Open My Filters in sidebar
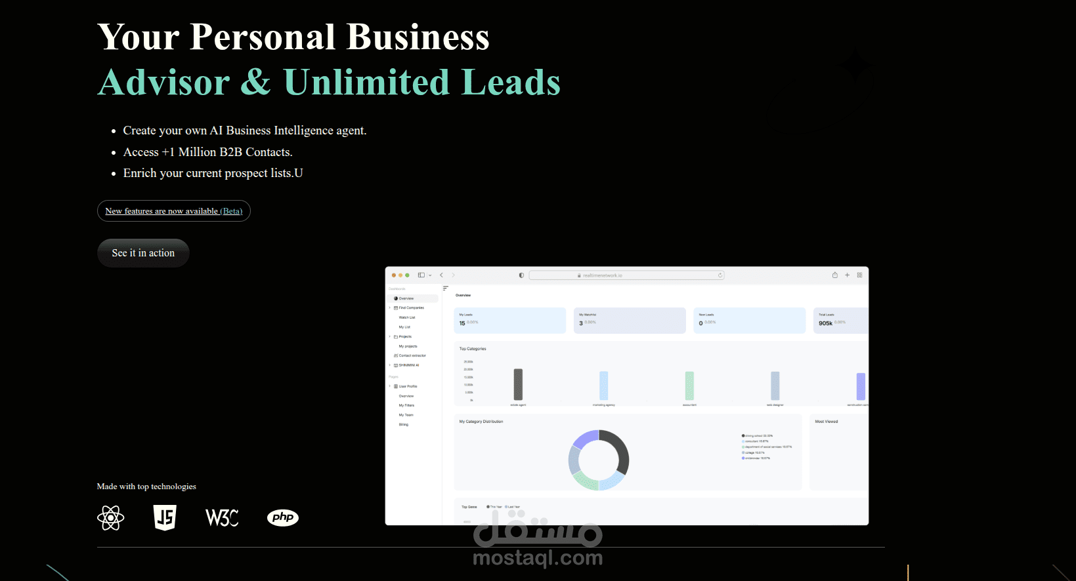This screenshot has height=581, width=1076. coord(406,405)
